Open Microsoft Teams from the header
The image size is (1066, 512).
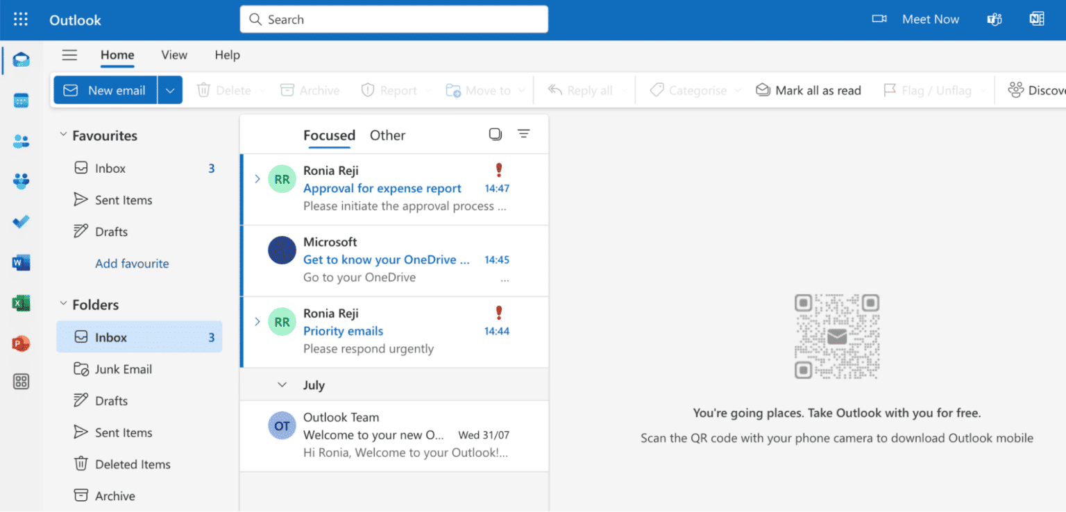tap(995, 19)
